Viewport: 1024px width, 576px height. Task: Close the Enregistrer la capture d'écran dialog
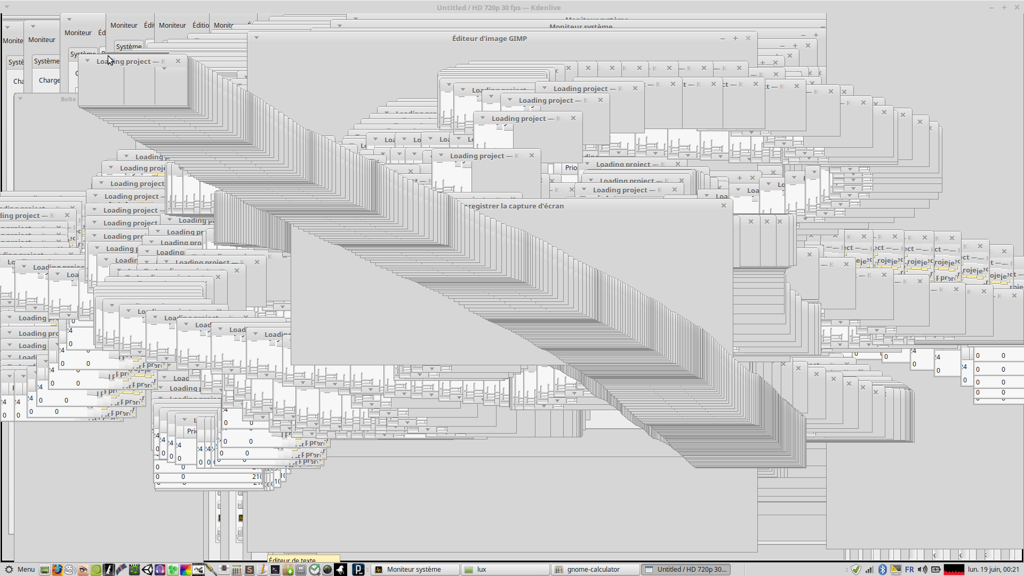[x=724, y=206]
